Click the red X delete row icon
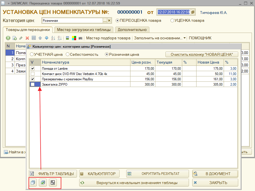The width and height of the screenshot is (255, 191). (x=27, y=38)
